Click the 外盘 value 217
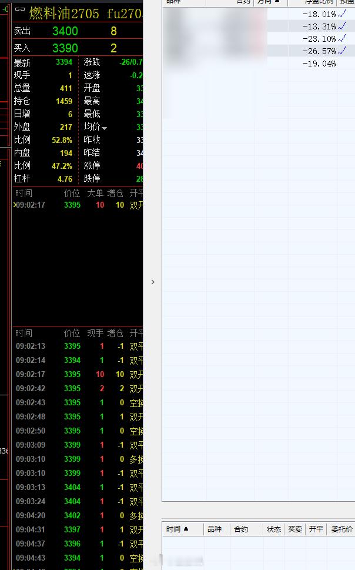Viewport: 355px width, 570px height. click(x=66, y=127)
